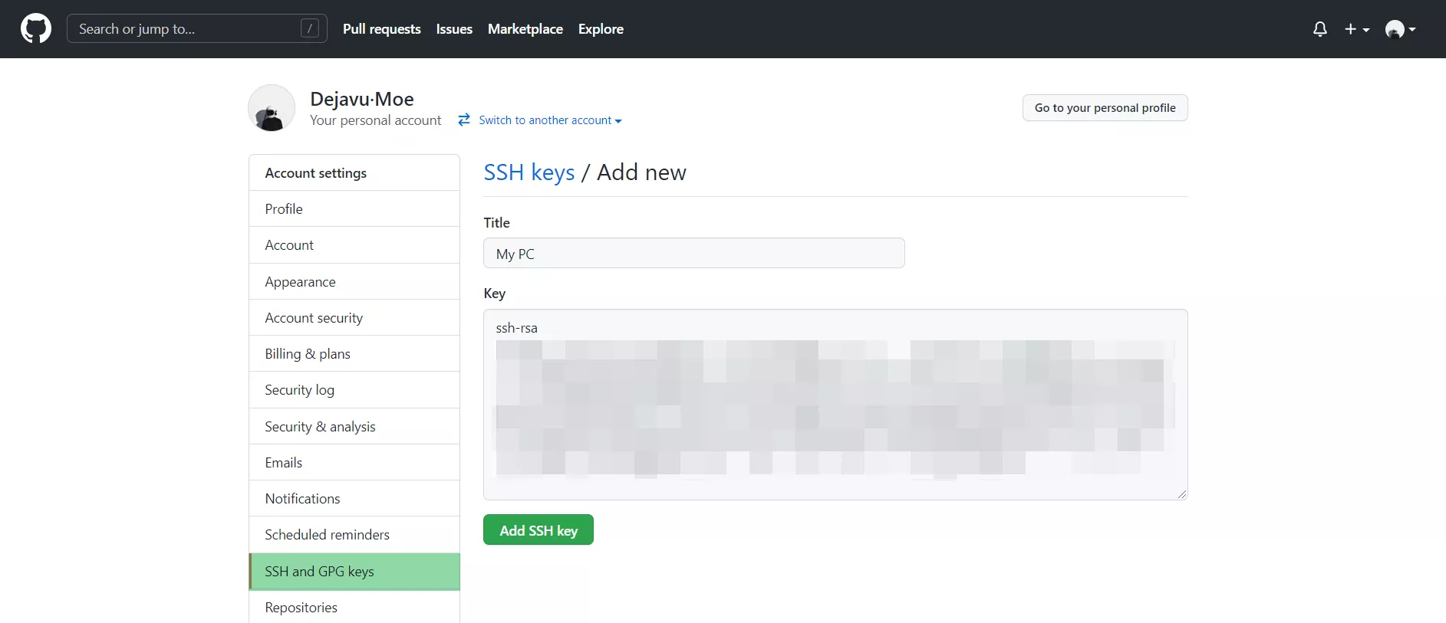The height and width of the screenshot is (623, 1446).
Task: Open Pull requests page
Action: [x=381, y=29]
